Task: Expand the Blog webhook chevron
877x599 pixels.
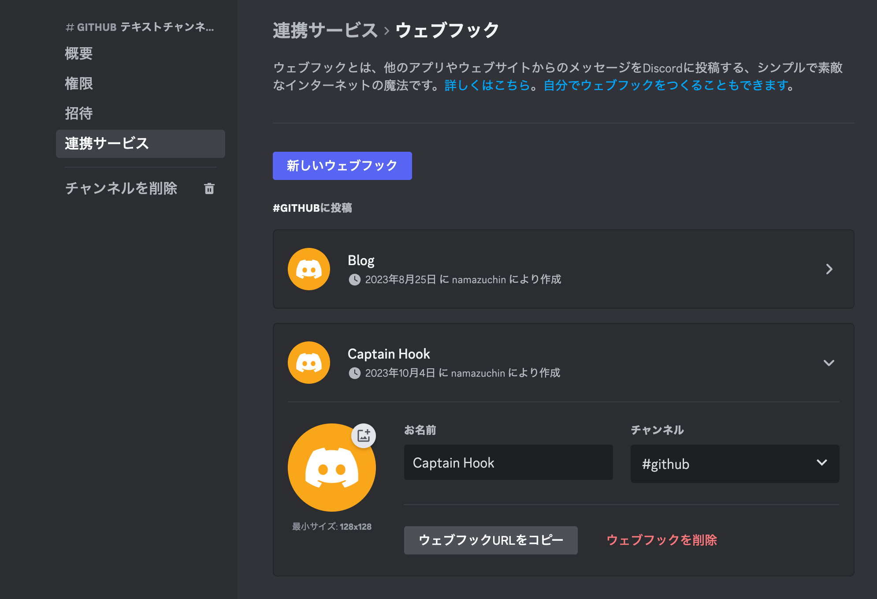Action: pos(829,269)
